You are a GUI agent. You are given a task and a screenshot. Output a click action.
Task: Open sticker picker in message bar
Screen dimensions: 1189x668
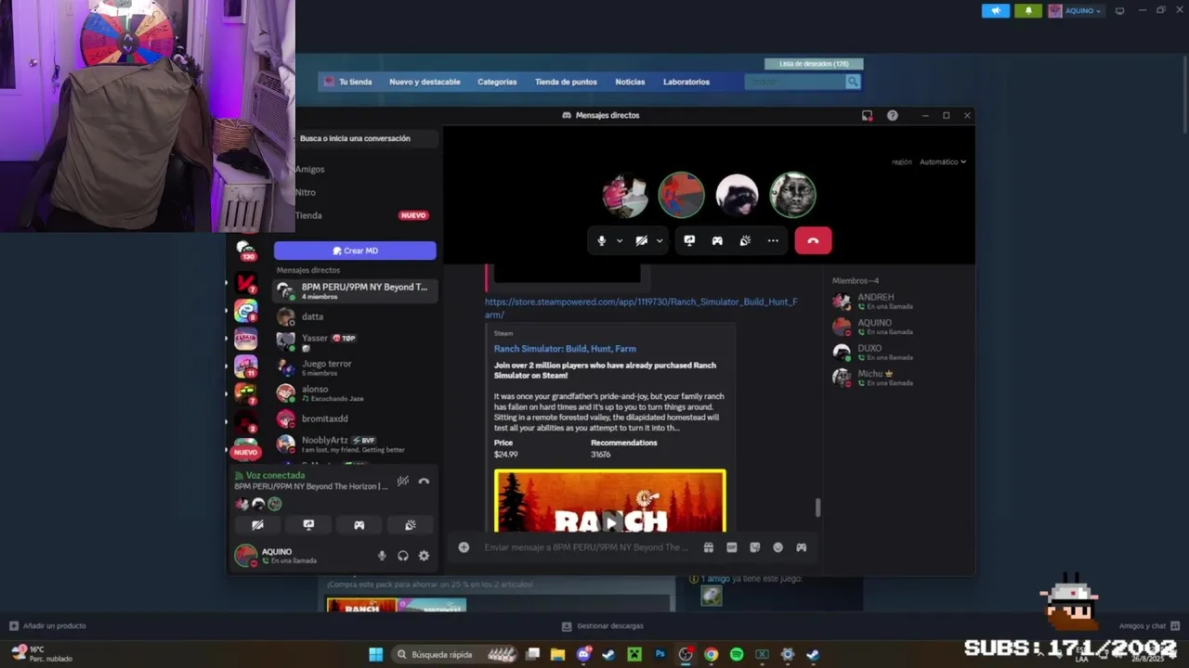[x=754, y=547]
